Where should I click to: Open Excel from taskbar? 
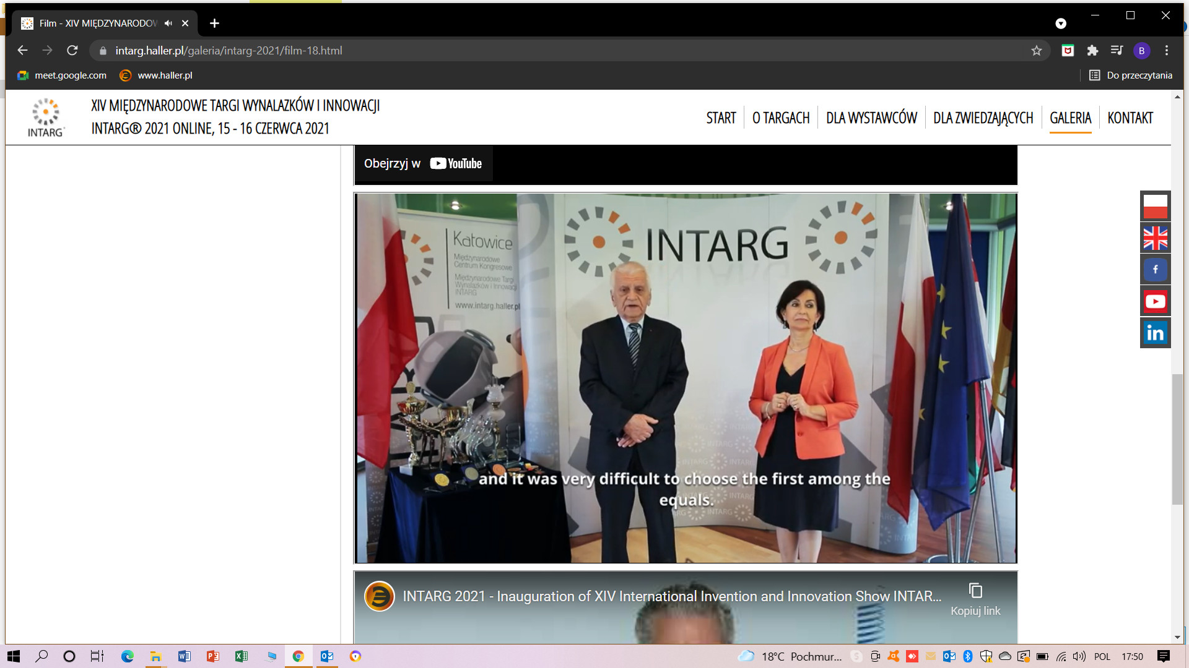[x=241, y=656]
